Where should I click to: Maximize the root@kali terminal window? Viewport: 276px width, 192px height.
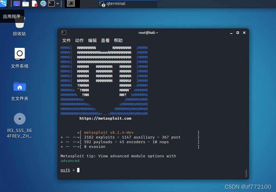click(238, 33)
